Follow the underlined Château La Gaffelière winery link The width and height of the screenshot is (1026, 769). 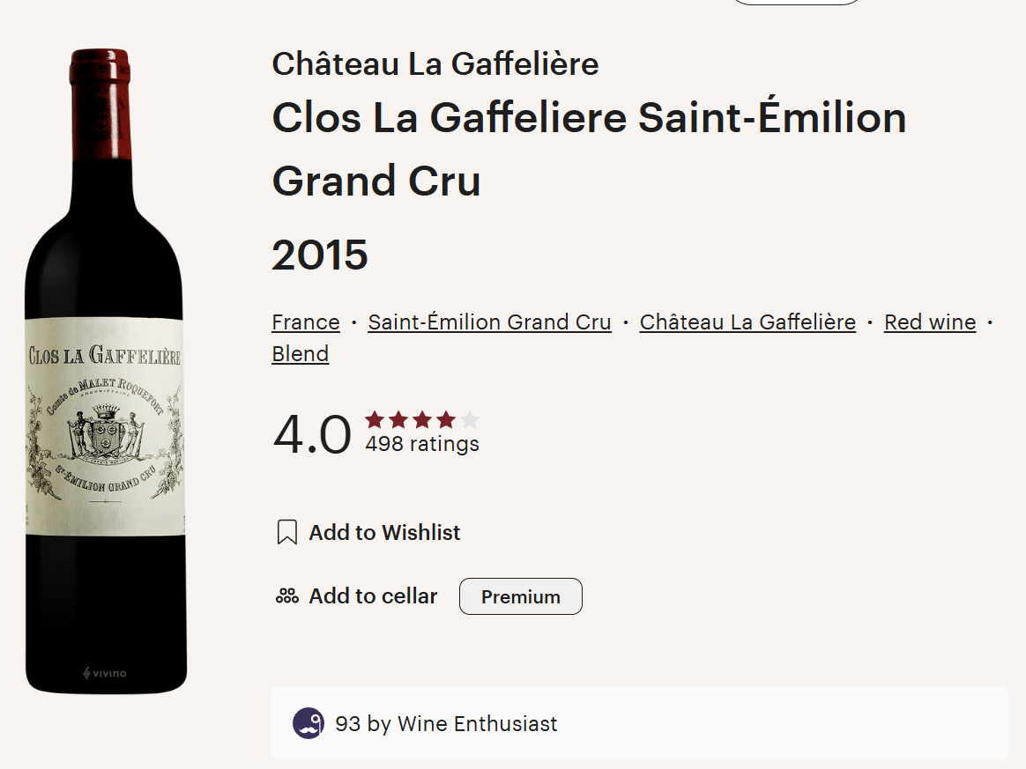[747, 322]
